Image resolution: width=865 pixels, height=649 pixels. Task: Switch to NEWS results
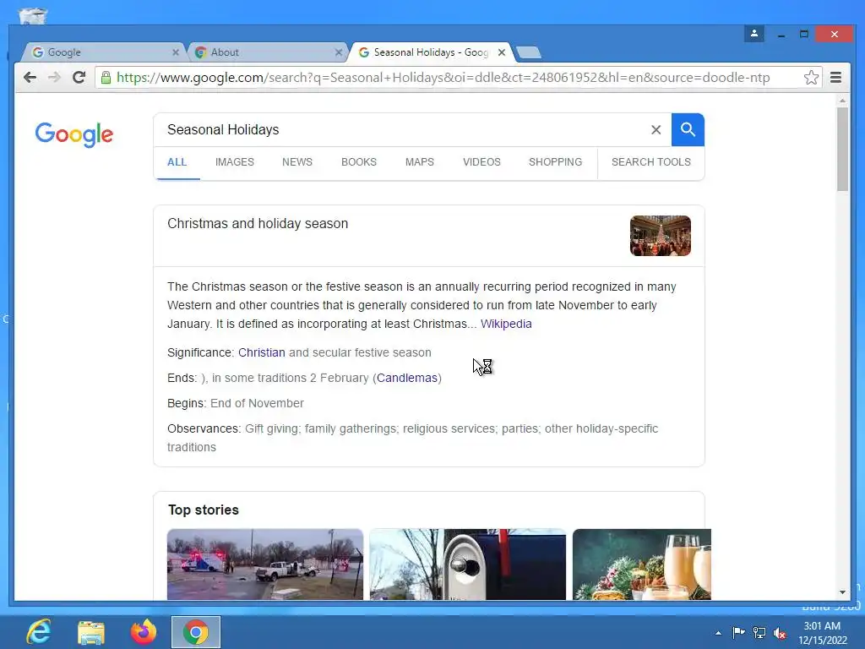[297, 162]
